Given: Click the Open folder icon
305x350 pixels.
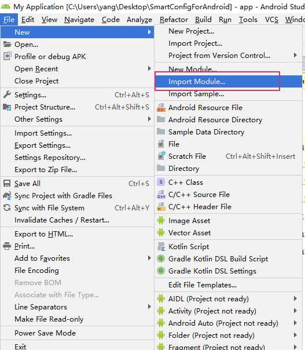Looking at the screenshot, I should [x=7, y=44].
